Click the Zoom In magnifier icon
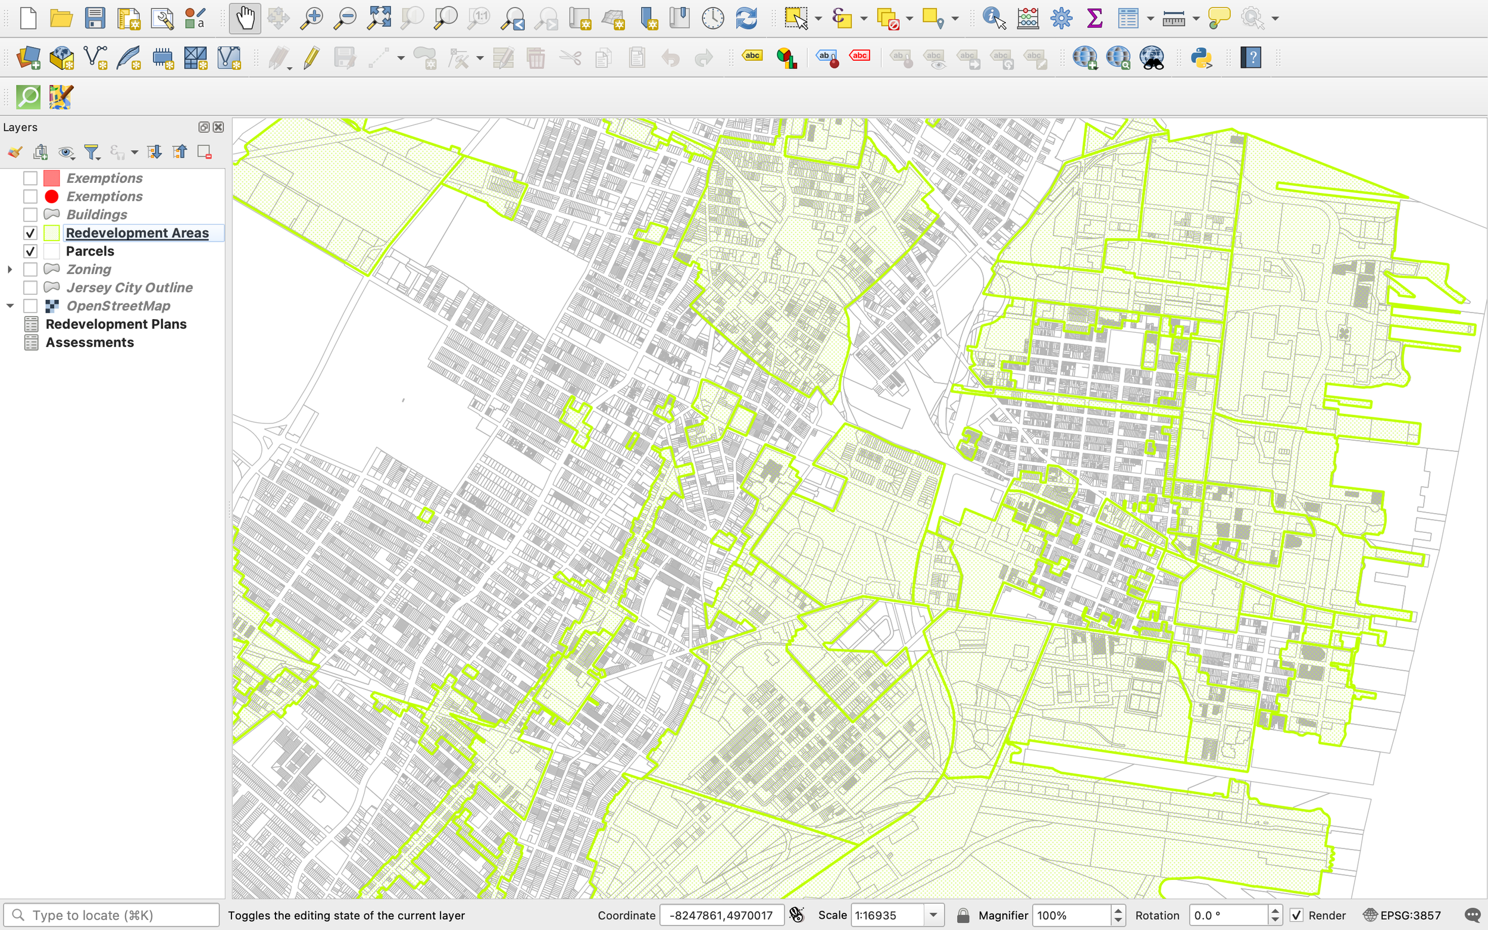 312,18
